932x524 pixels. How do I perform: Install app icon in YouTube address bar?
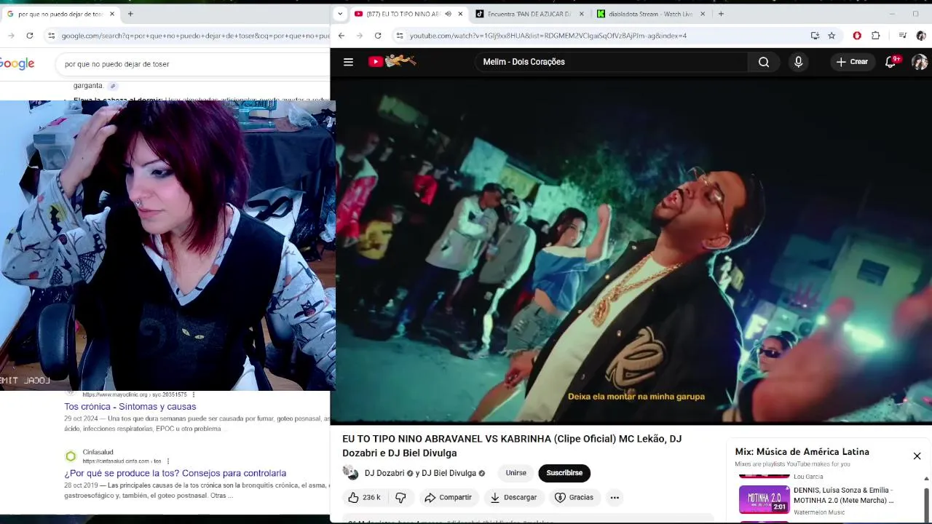[815, 36]
